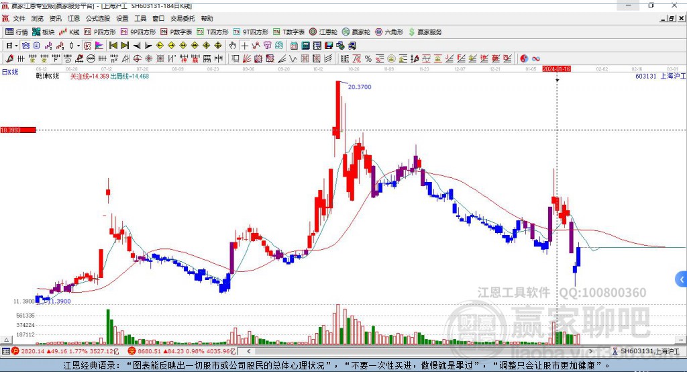Screen dimensions: 687x372
Task: Select the zigzag wave line tool
Action: (293, 58)
